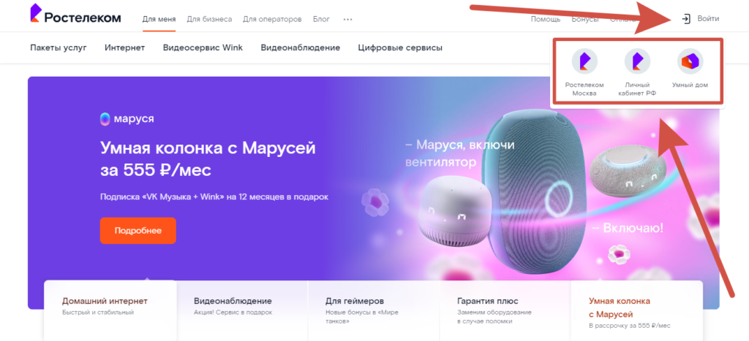Open the Для бизнеса section
Image resolution: width=749 pixels, height=341 pixels.
(209, 20)
